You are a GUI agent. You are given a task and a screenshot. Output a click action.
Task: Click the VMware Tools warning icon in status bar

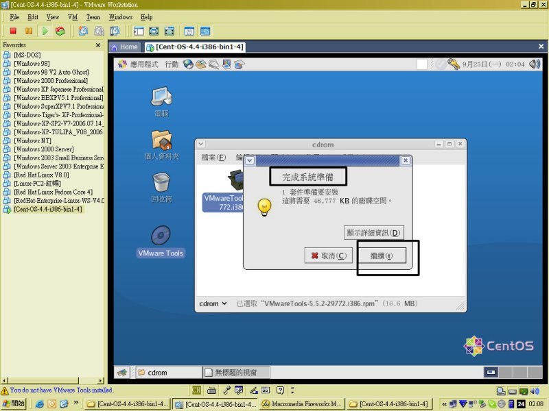click(5, 390)
